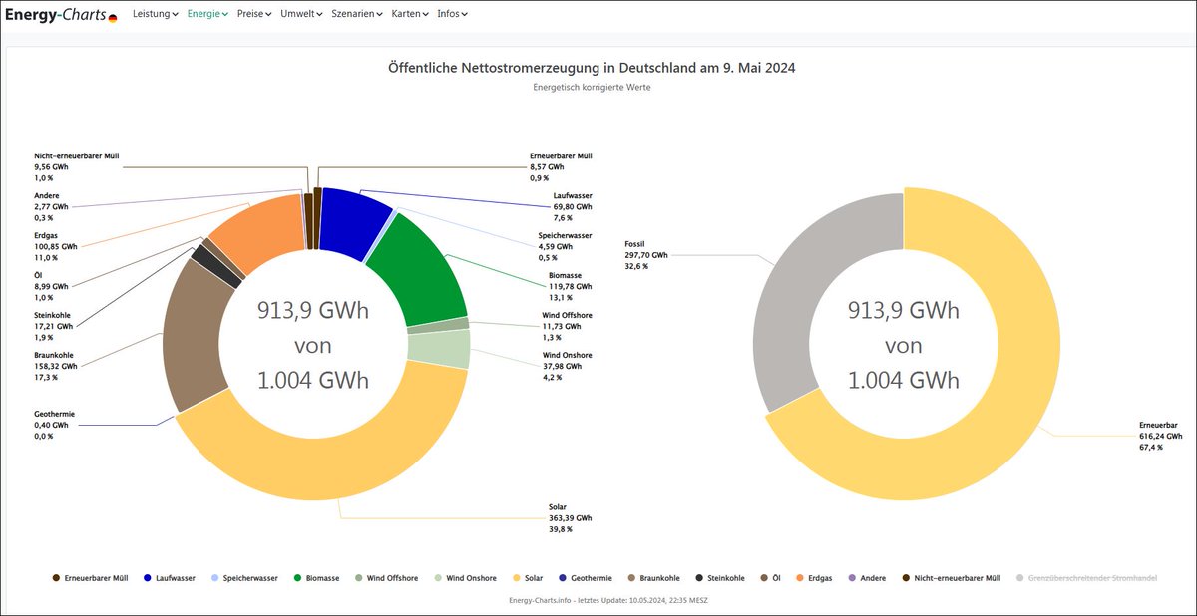Screen dimensions: 1197x616
Task: Click the Nicht-erneuerbarer Müll 9,56 GWh label
Action: coord(77,166)
